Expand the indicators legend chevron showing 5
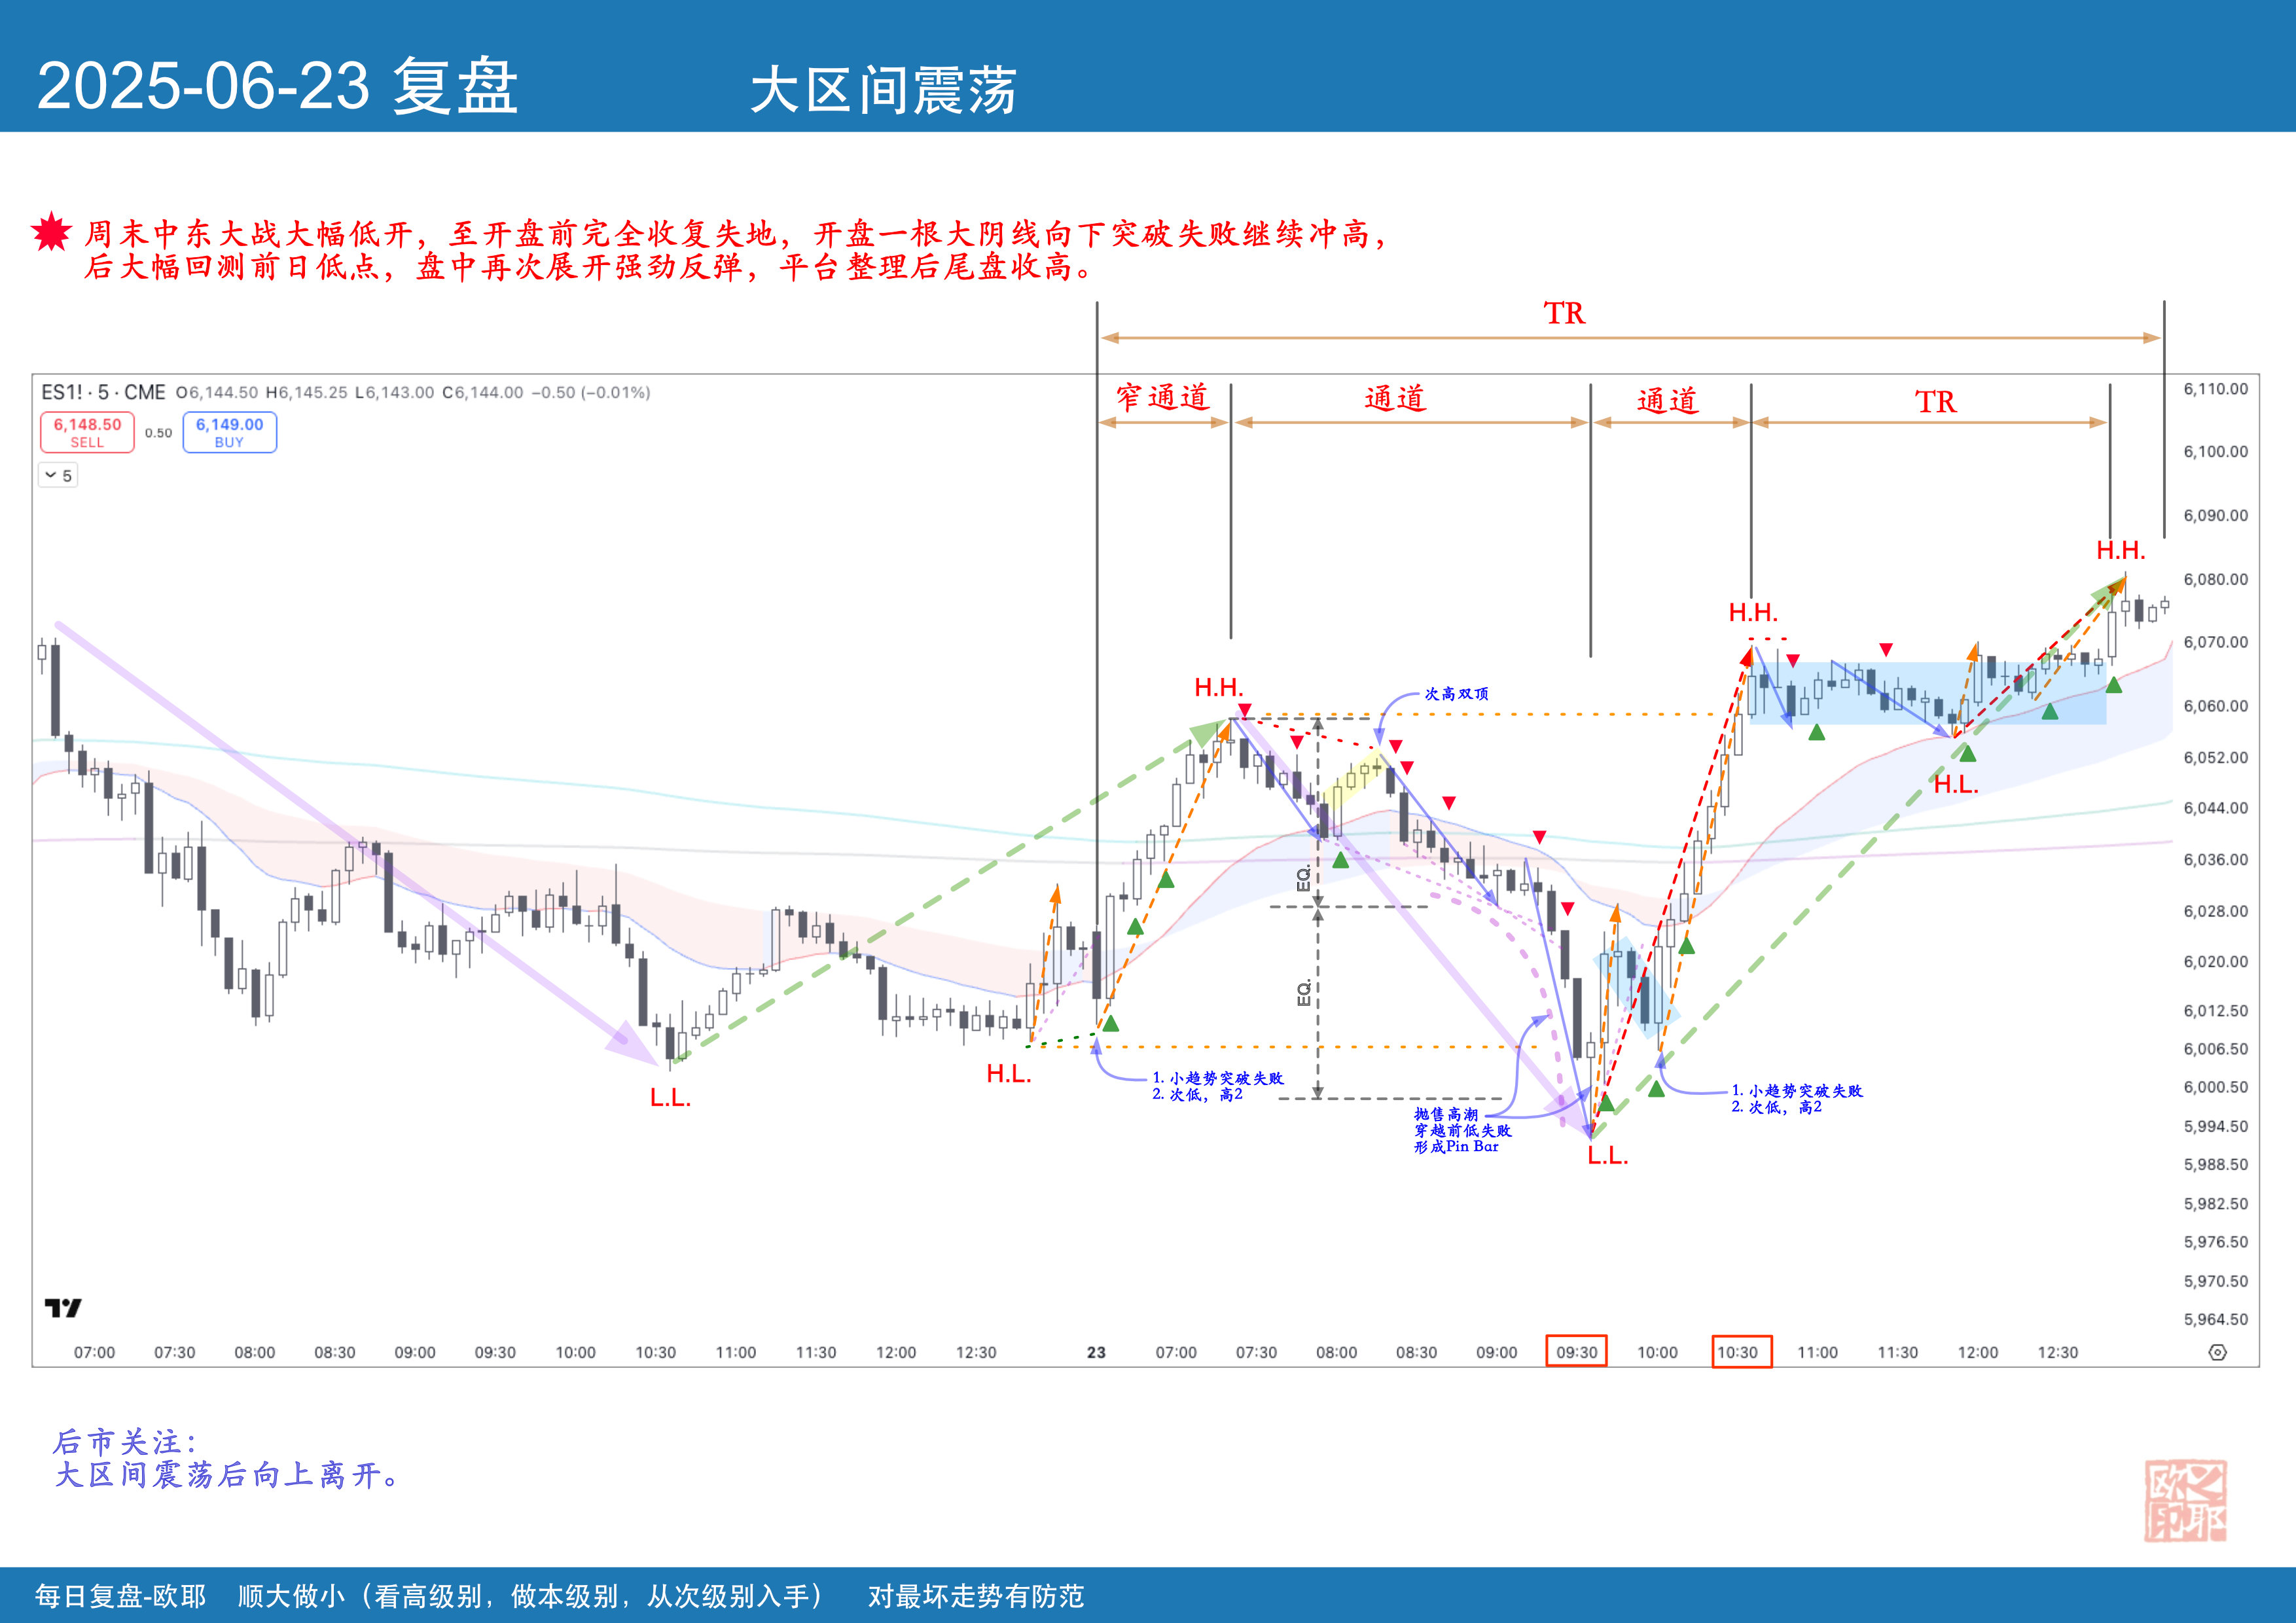 click(x=58, y=476)
